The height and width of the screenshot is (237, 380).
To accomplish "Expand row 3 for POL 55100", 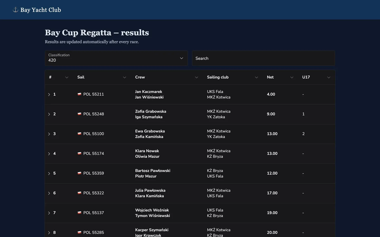I will [x=49, y=134].
